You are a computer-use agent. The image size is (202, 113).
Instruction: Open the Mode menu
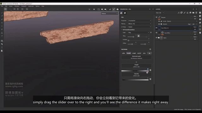pyautogui.click(x=11, y=6)
